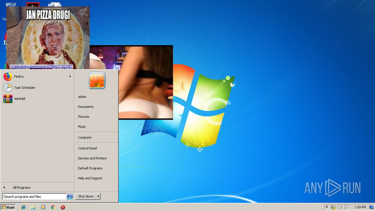This screenshot has width=375, height=211.
Task: Click the Start button
Action: 8,207
